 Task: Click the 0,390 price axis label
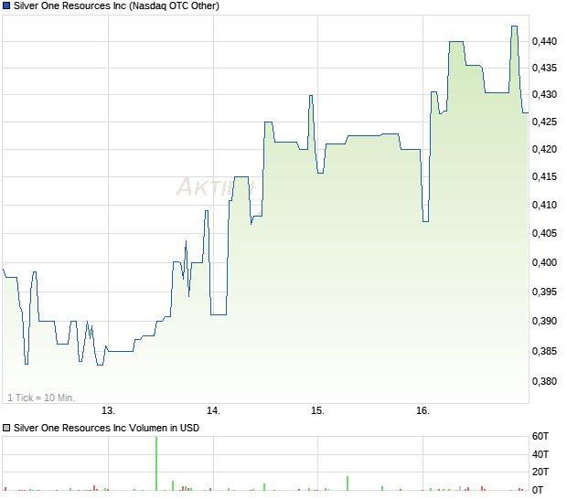pos(544,321)
